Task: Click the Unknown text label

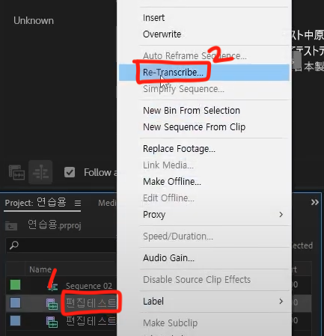Action: 34,20
